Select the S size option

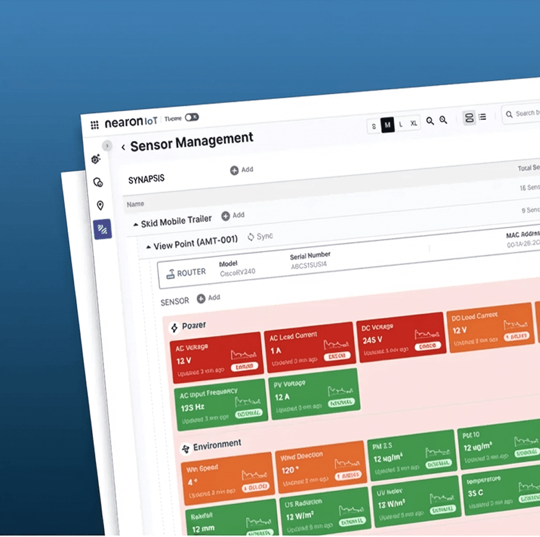[374, 126]
